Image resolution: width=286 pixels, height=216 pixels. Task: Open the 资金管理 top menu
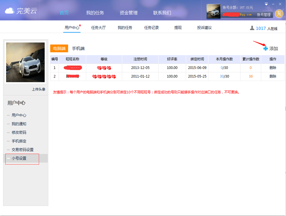click(x=129, y=13)
